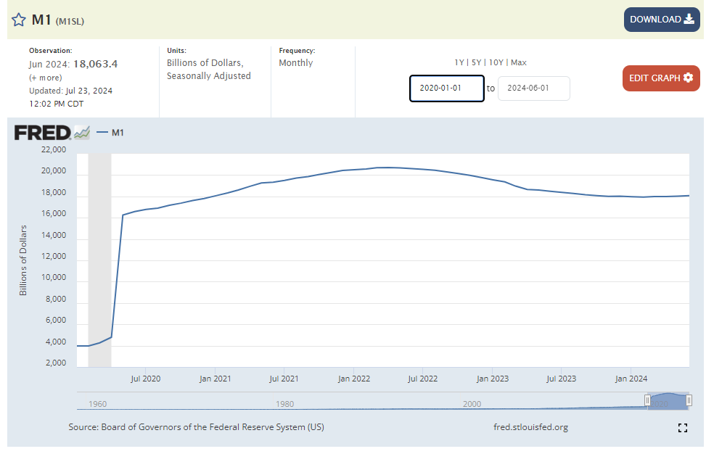Click the end date field 2024-06-01
This screenshot has width=714, height=454.
click(x=533, y=88)
